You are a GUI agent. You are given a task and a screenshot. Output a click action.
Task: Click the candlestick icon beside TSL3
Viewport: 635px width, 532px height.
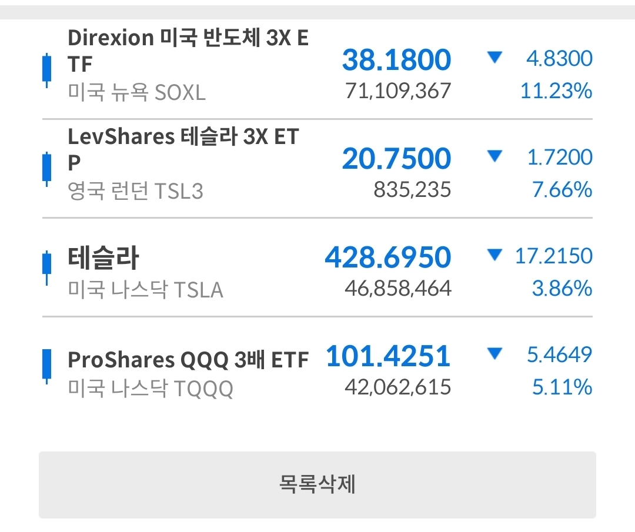(46, 169)
